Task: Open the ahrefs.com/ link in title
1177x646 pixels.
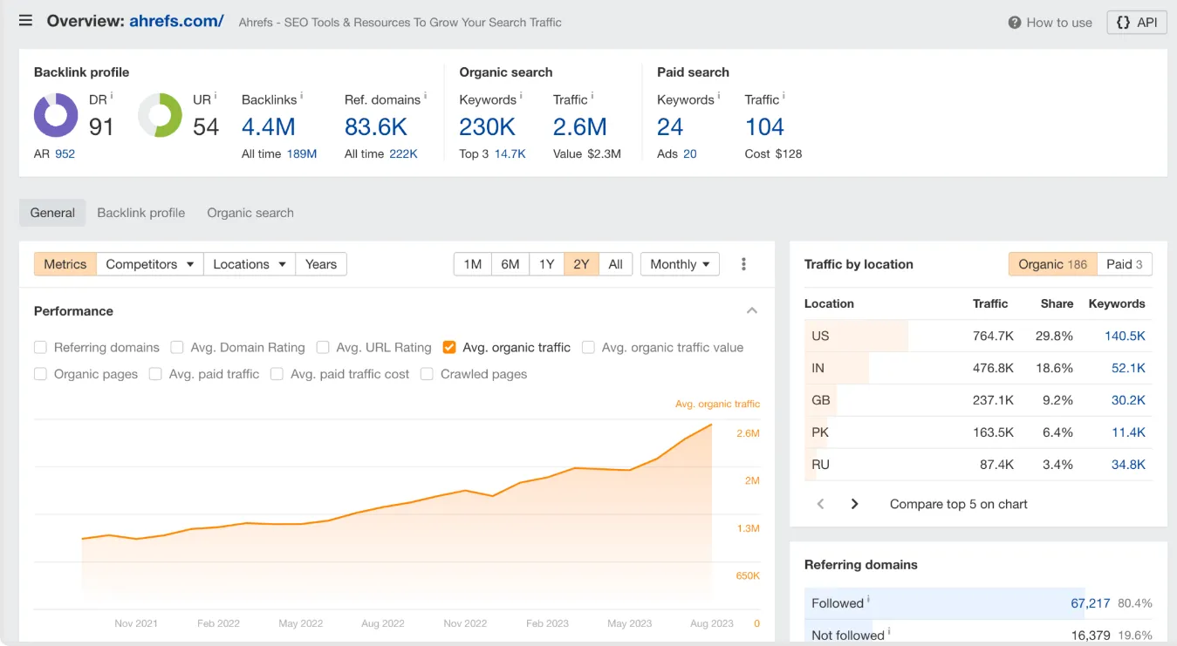Action: (176, 21)
